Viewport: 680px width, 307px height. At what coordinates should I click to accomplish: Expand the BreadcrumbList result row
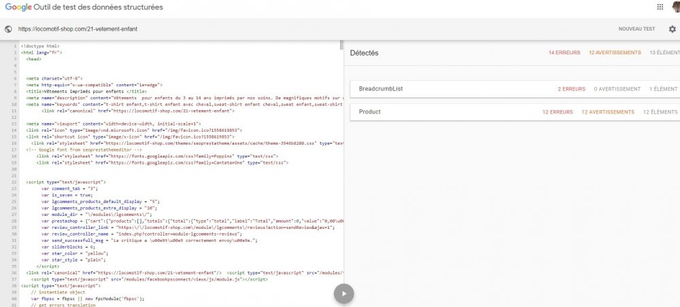click(515, 89)
